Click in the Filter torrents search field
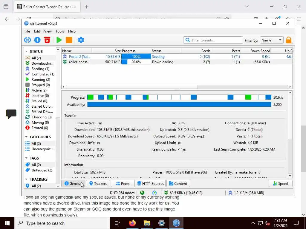Screen dimensions: 306x229 213,40
